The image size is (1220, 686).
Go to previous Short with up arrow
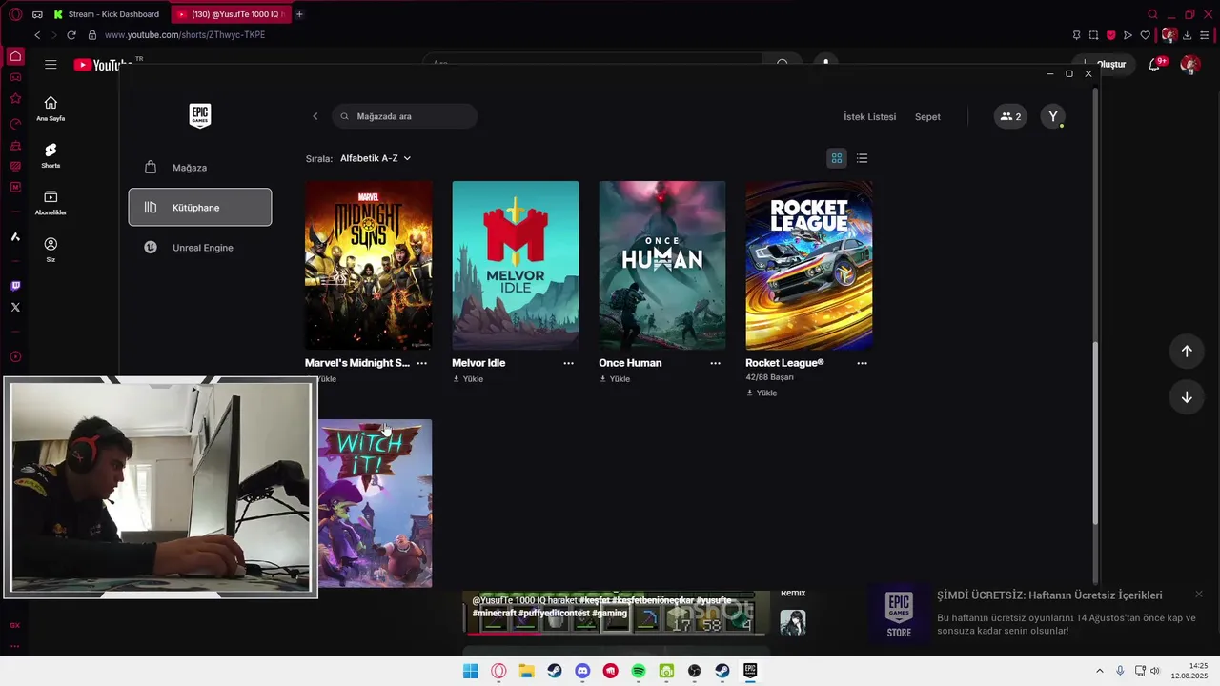click(1187, 351)
